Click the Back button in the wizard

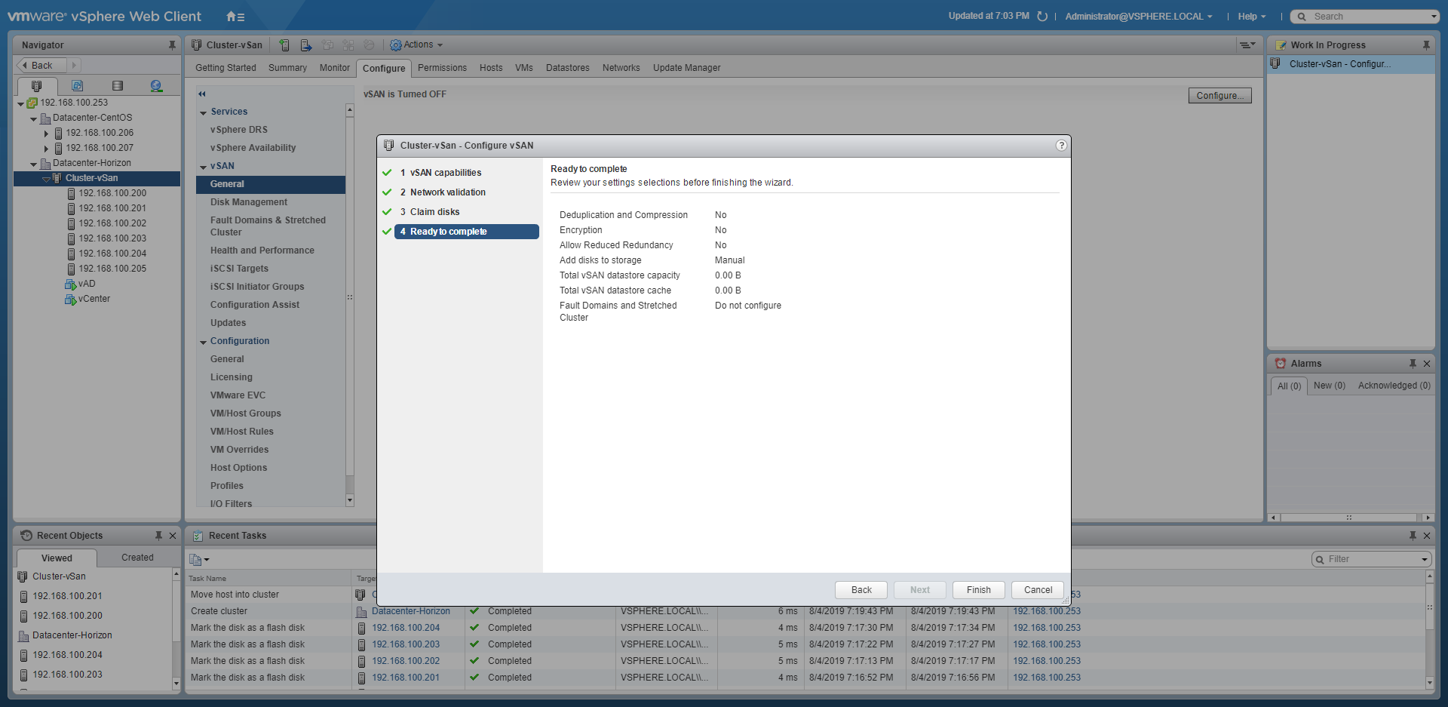coord(861,590)
